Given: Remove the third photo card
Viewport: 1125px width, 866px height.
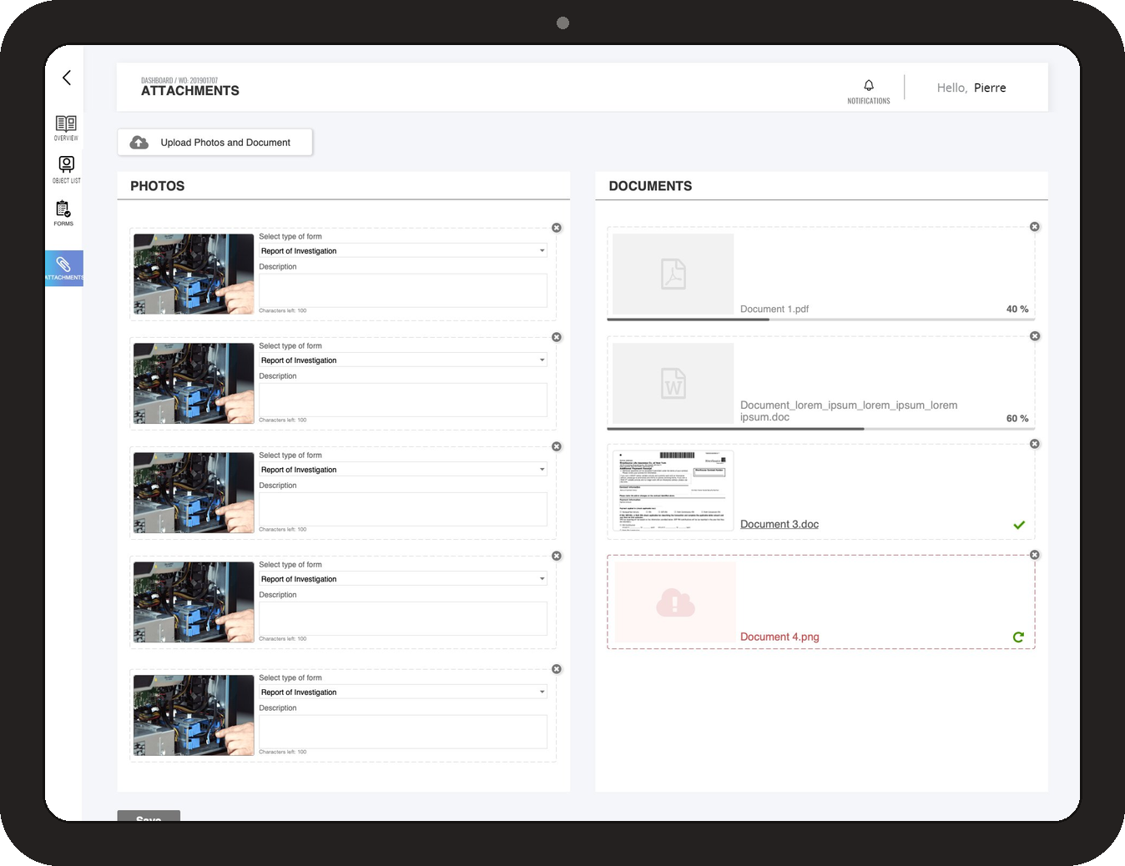Looking at the screenshot, I should pos(557,446).
